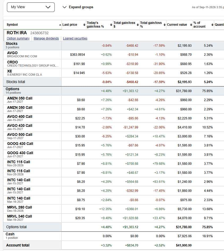The image size is (224, 251).
Task: Click INTC 140 Call with -17.45% loss
Action: 19,189
